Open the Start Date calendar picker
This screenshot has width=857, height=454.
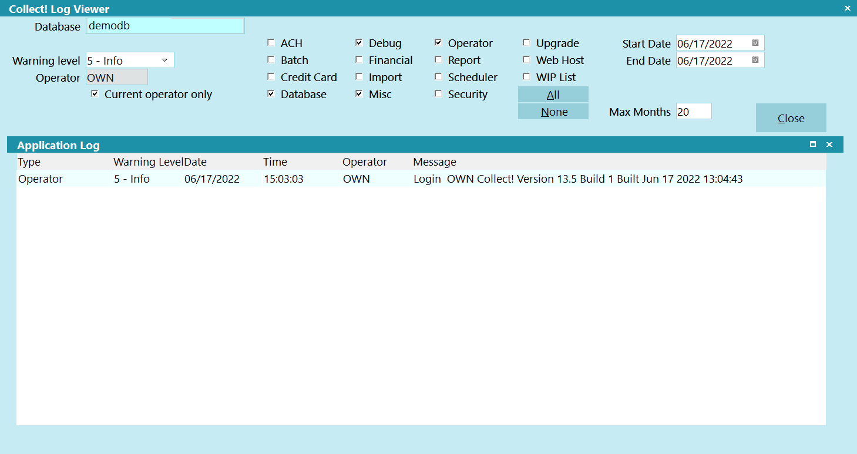pos(755,43)
